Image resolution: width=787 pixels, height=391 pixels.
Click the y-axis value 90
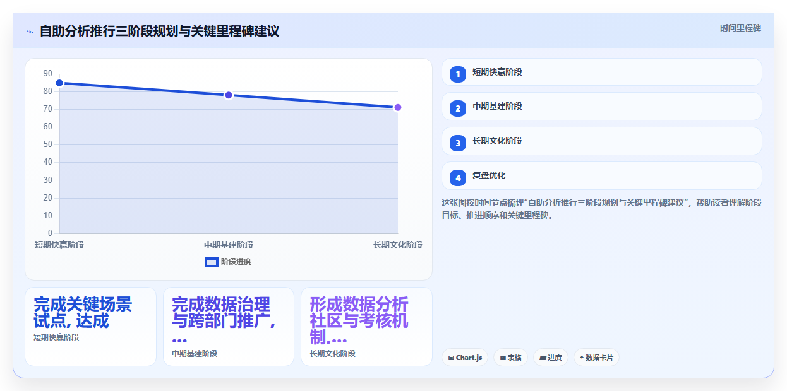point(48,74)
